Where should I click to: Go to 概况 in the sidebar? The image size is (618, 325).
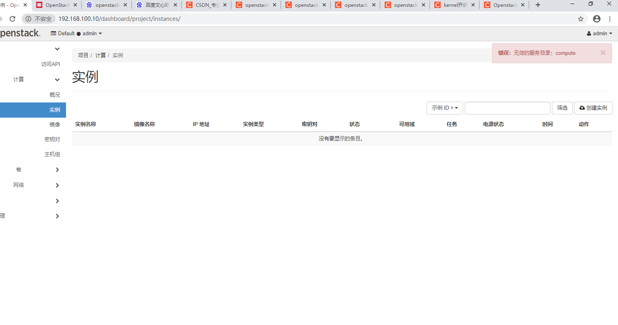click(55, 95)
